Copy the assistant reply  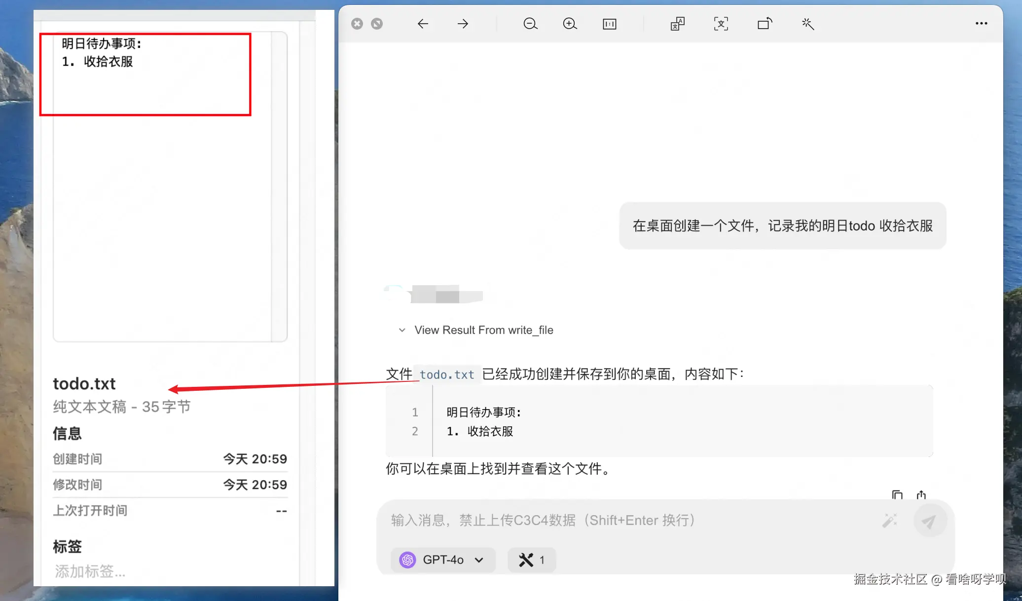click(x=897, y=495)
